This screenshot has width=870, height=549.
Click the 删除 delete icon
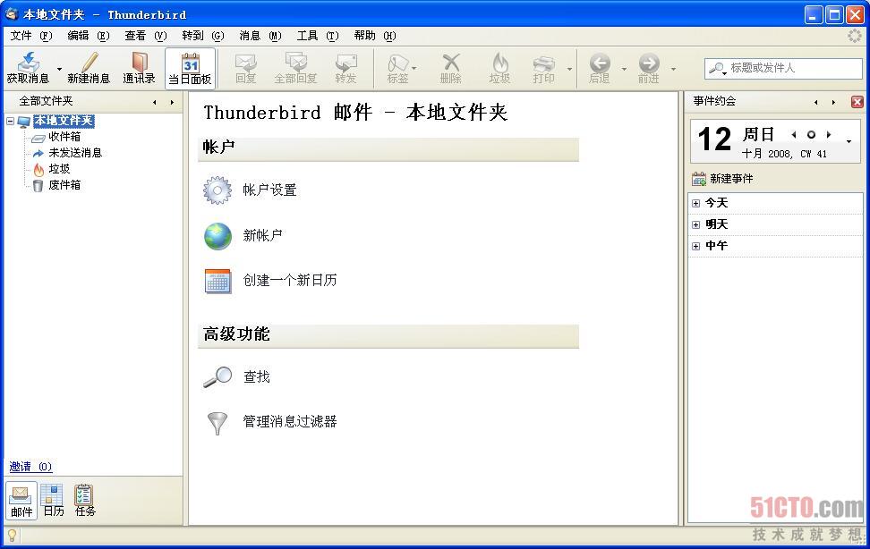pyautogui.click(x=451, y=62)
